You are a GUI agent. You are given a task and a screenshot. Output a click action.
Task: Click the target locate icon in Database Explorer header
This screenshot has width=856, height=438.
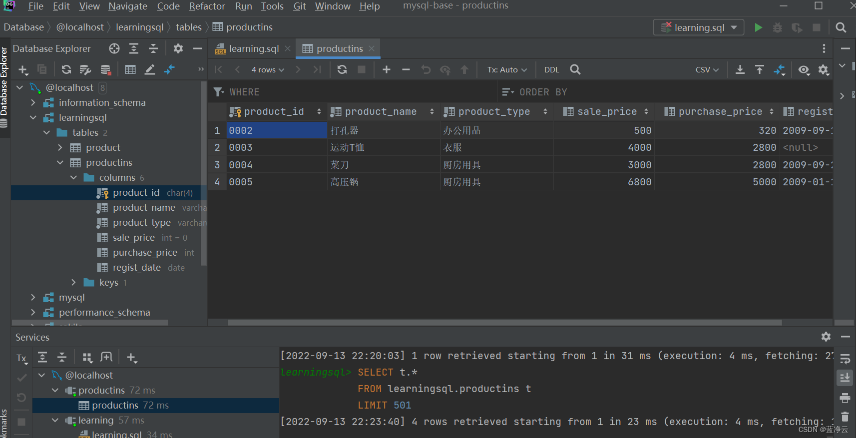(114, 48)
